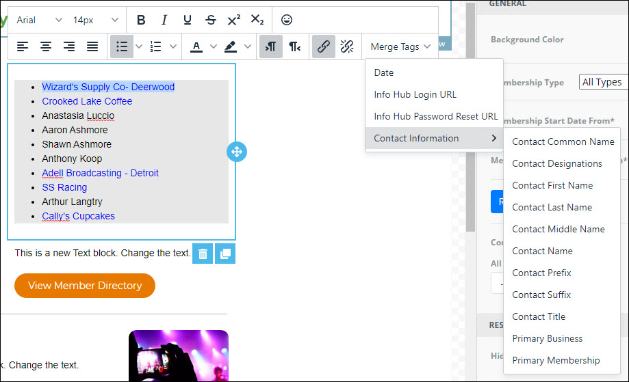The image size is (629, 382).
Task: Apply strikethrough formatting
Action: click(x=211, y=20)
